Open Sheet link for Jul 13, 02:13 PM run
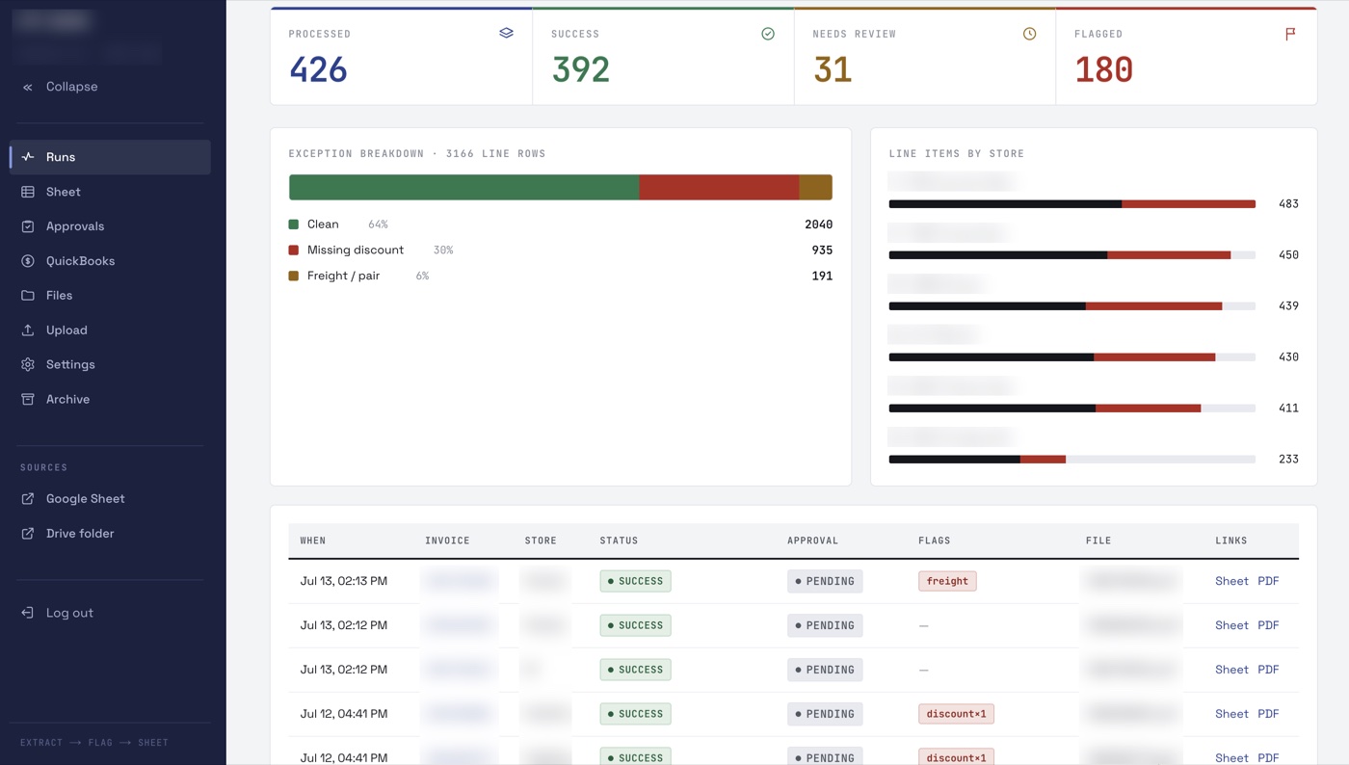Screen dimensions: 1349x765 pyautogui.click(x=1231, y=581)
